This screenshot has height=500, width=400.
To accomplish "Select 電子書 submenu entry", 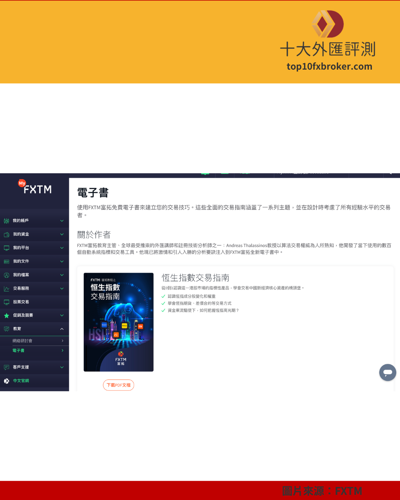I will 19,350.
